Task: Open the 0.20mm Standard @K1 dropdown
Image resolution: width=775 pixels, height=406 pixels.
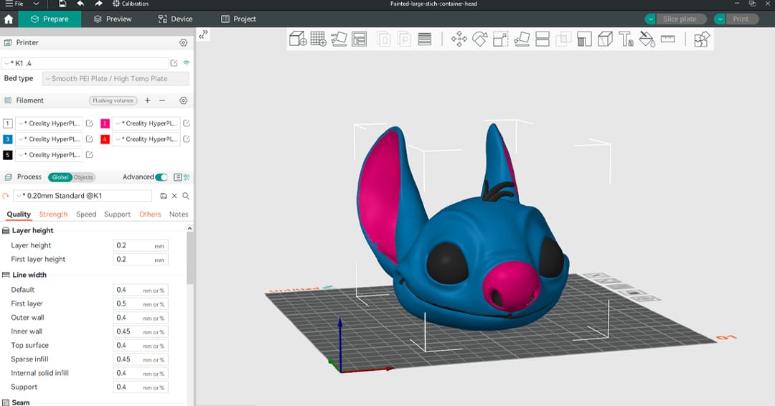Action: click(x=83, y=196)
